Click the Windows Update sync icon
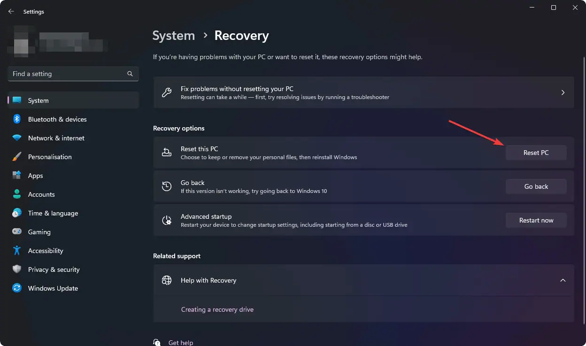586x346 pixels. [17, 288]
